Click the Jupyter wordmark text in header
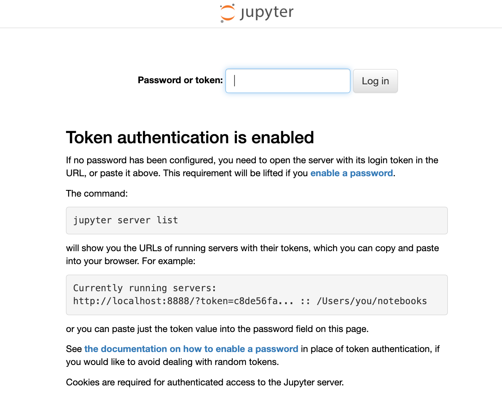502x405 pixels. pyautogui.click(x=267, y=13)
